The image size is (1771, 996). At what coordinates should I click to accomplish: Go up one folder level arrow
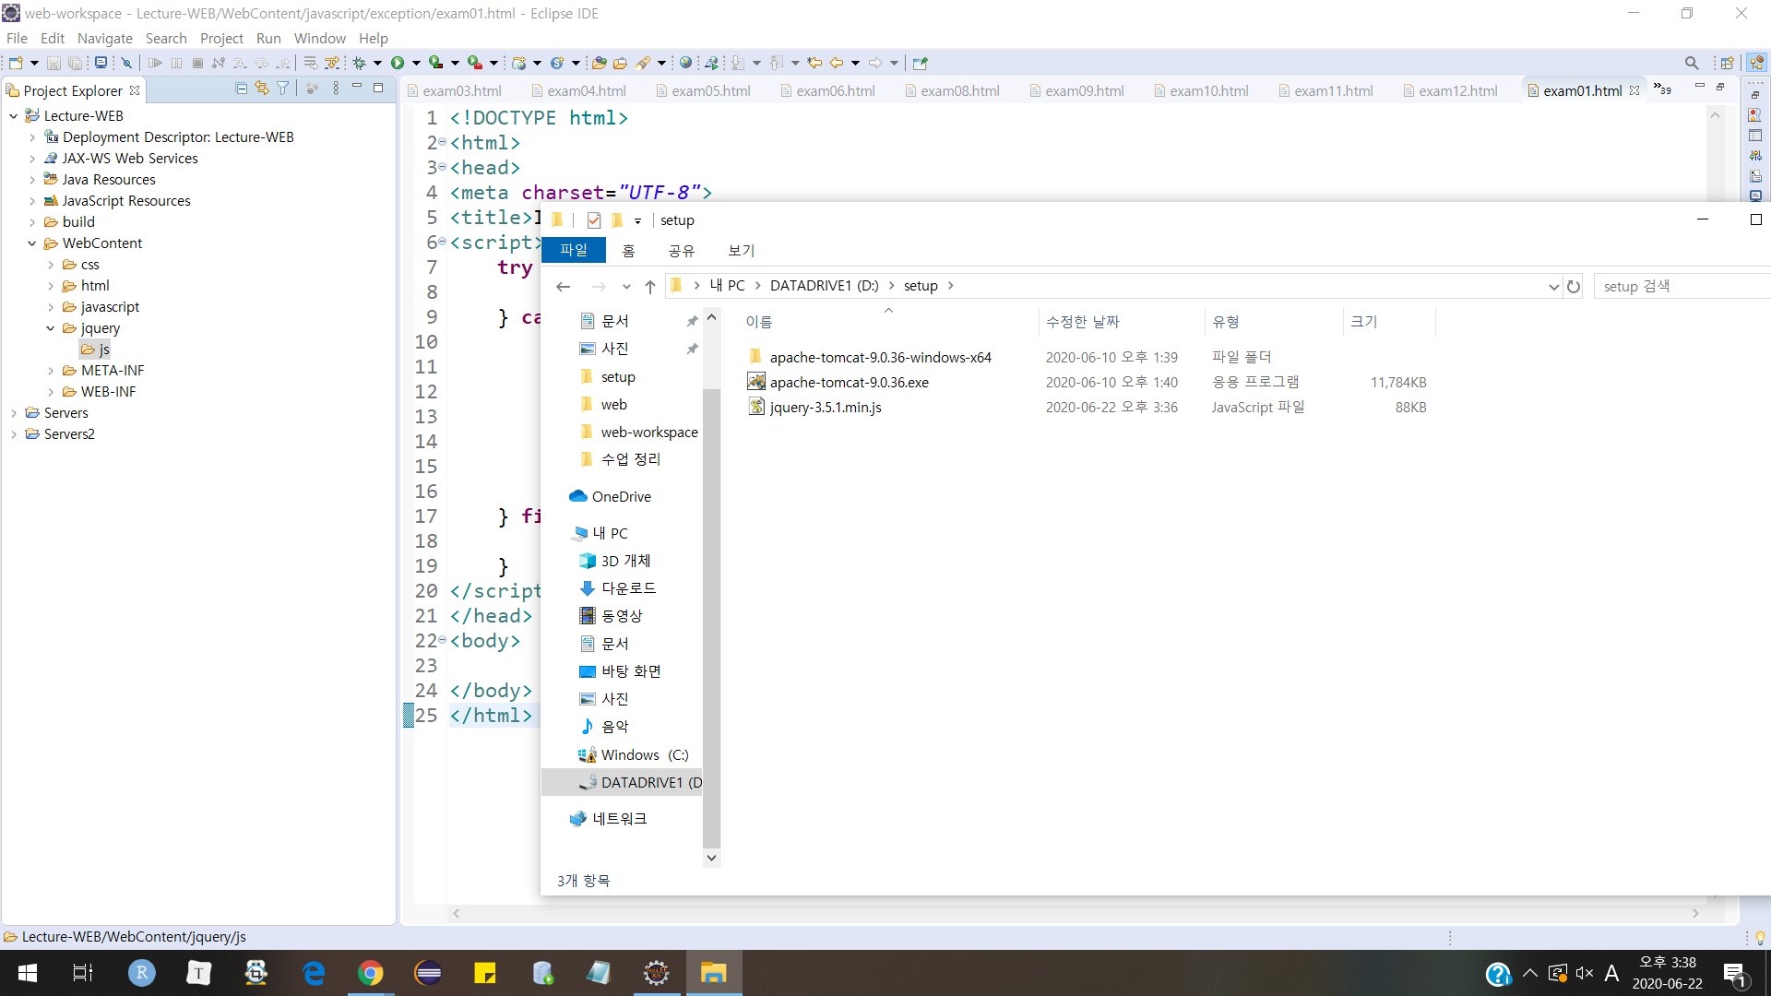[650, 286]
